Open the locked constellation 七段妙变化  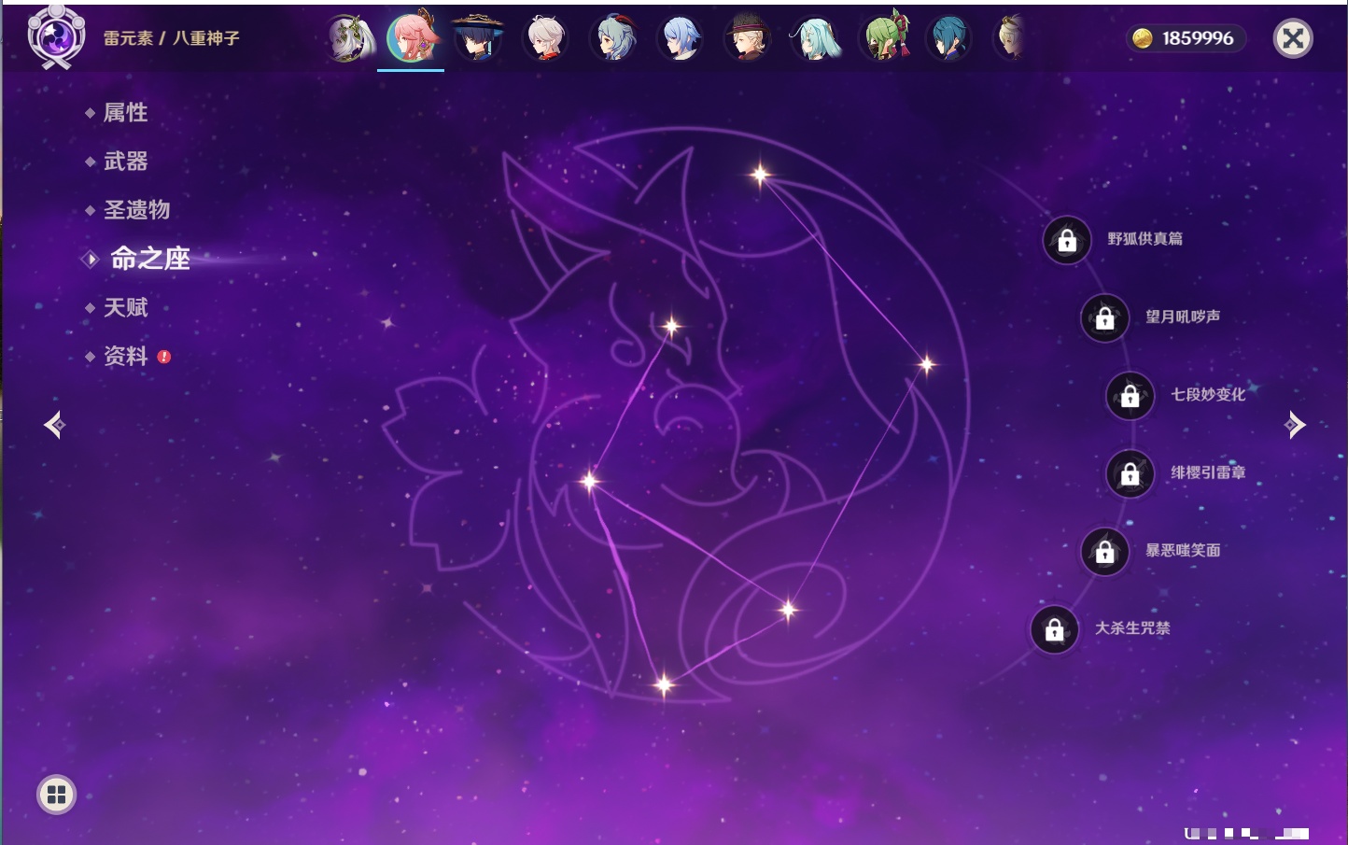pyautogui.click(x=1130, y=396)
